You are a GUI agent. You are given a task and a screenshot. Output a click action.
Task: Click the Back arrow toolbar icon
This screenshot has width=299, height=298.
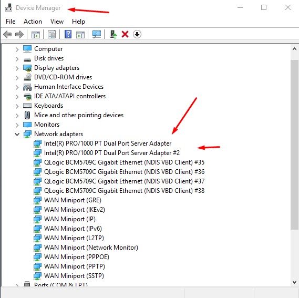click(x=8, y=35)
